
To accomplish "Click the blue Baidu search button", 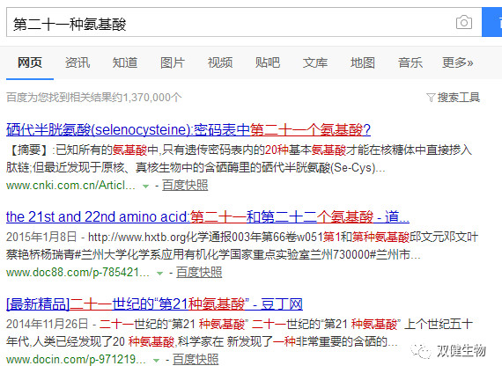I will coord(492,22).
